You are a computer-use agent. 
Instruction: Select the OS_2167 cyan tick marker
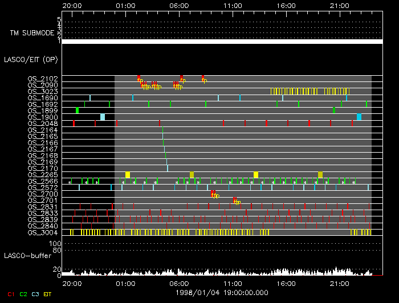[164, 149]
